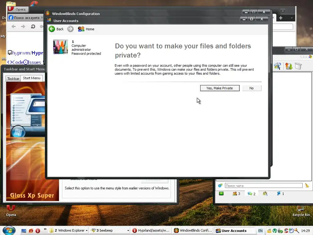Click the User Accounts taskbar button
This screenshot has width=313, height=235.
click(234, 230)
